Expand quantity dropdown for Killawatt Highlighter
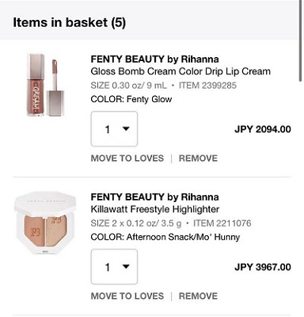The height and width of the screenshot is (317, 304). (x=114, y=267)
